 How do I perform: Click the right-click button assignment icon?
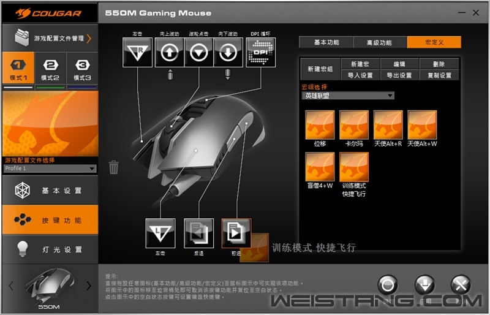coord(137,52)
